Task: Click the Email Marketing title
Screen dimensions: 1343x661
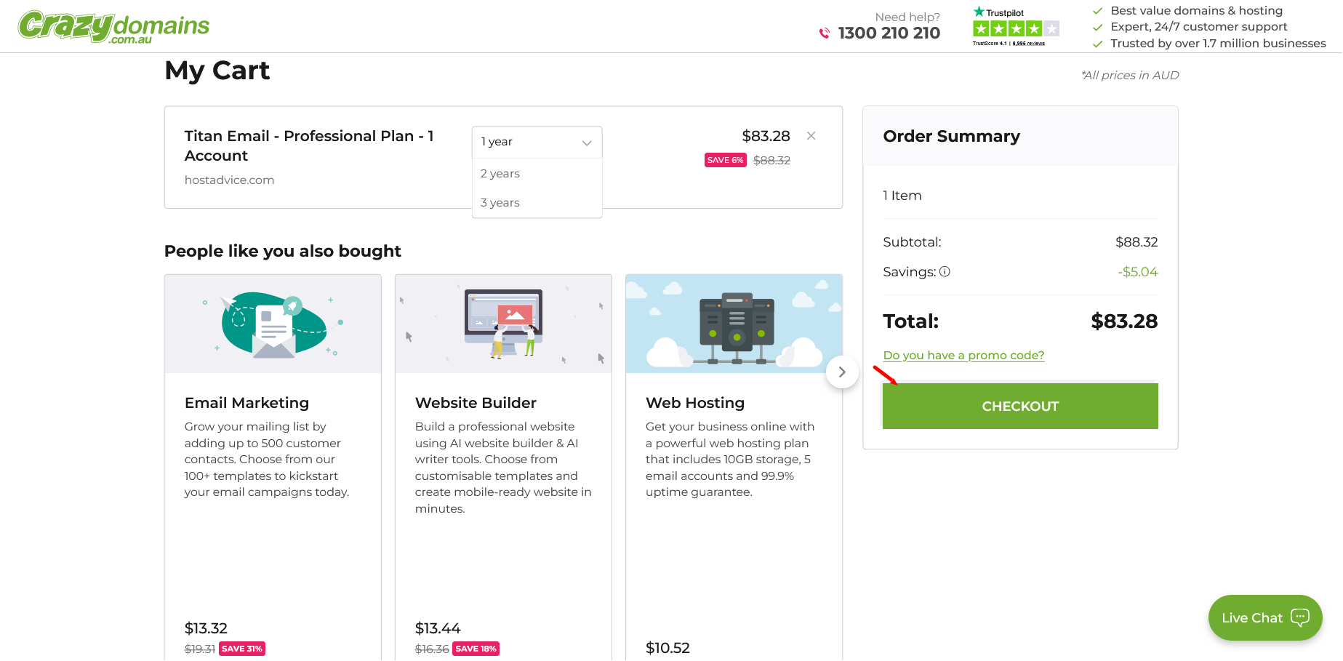Action: pyautogui.click(x=246, y=403)
